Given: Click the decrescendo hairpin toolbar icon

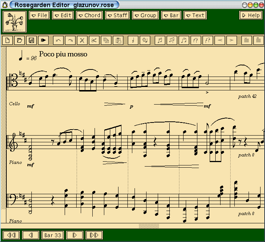Looking at the screenshot, I should coord(232,40).
